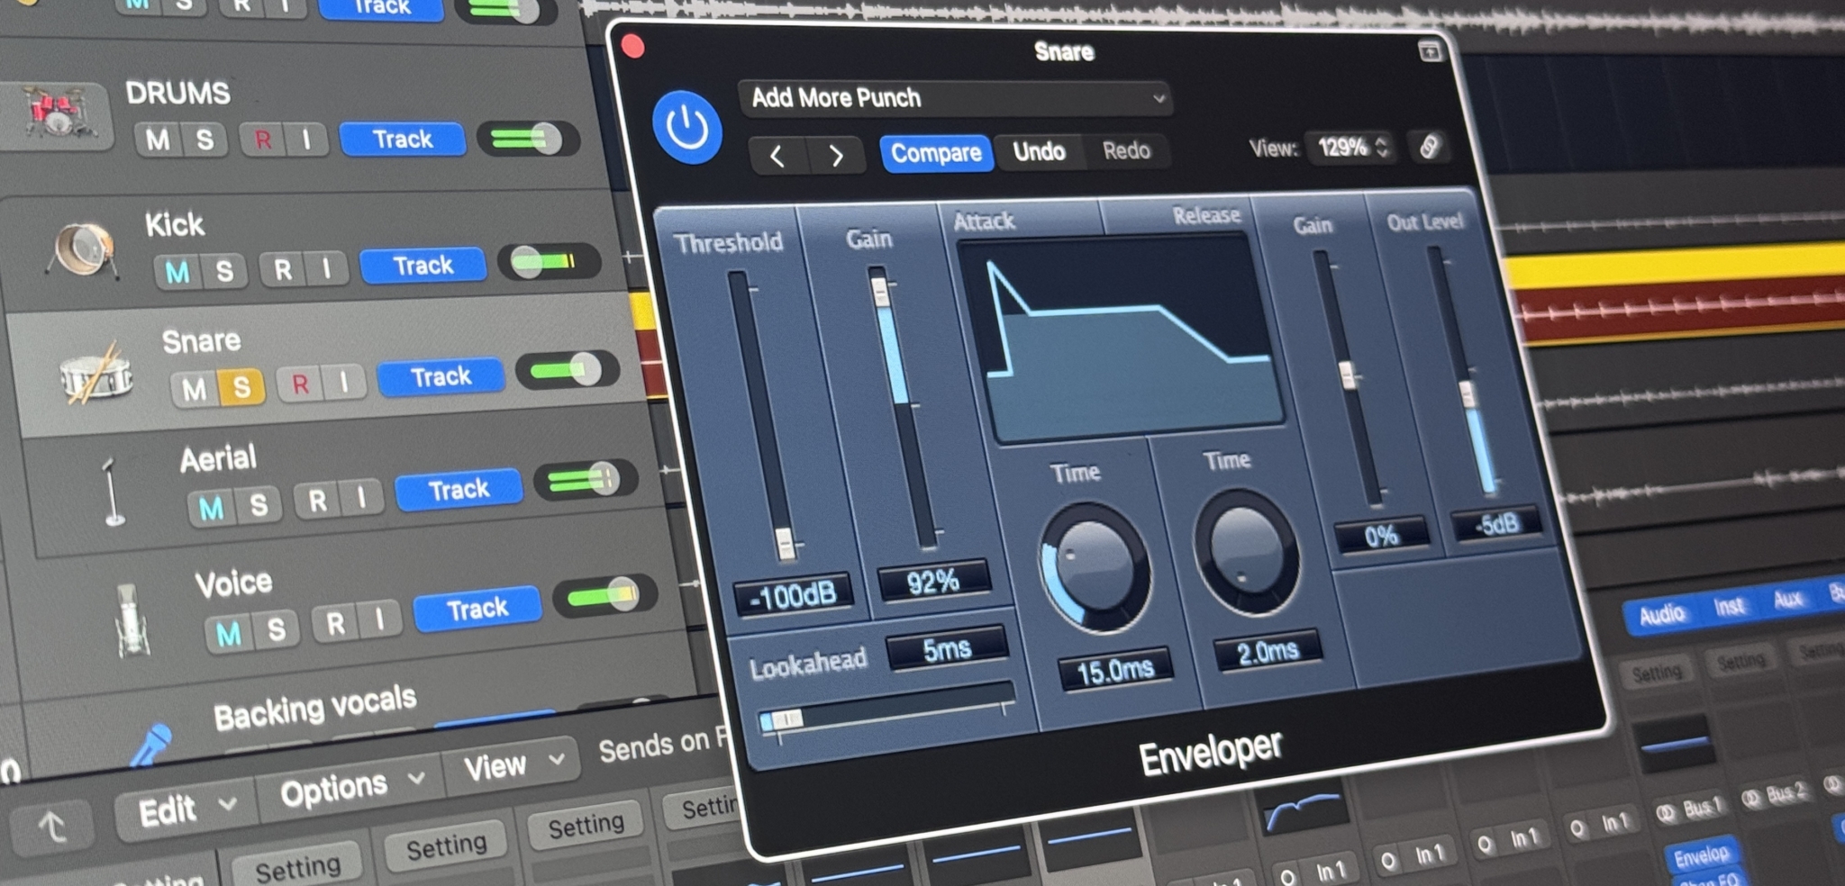Screen dimensions: 1845x886
Task: Mute the Snare track
Action: 194,390
